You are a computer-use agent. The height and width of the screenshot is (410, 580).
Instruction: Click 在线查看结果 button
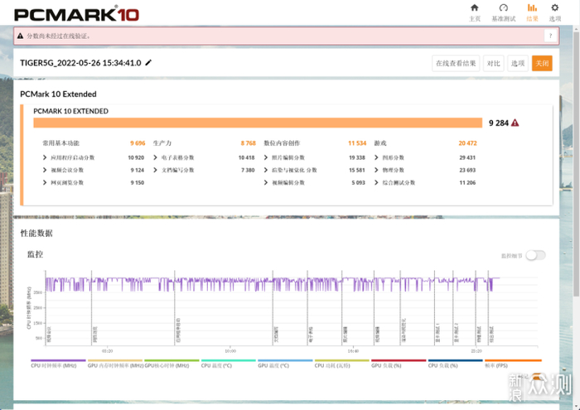click(x=456, y=63)
